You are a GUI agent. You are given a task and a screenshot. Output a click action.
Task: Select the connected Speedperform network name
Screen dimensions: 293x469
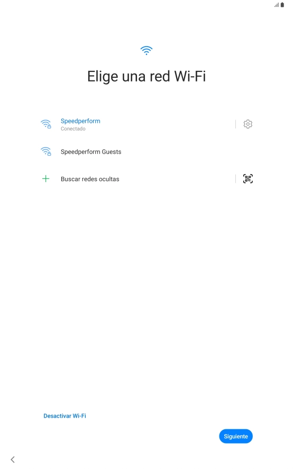click(80, 121)
